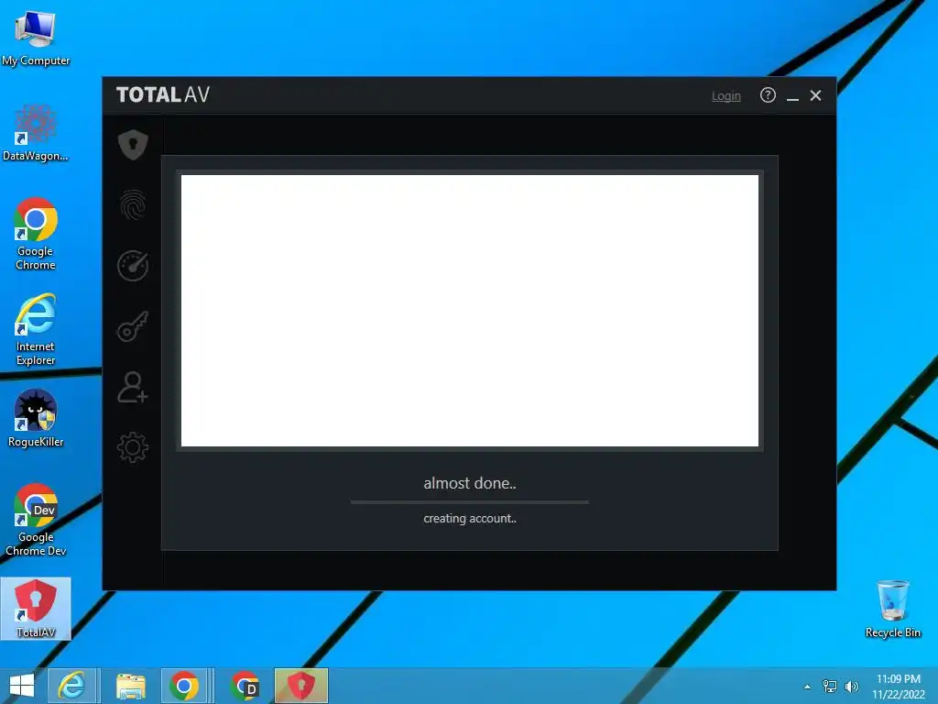Open the help question mark icon
Image resolution: width=938 pixels, height=704 pixels.
coord(768,95)
